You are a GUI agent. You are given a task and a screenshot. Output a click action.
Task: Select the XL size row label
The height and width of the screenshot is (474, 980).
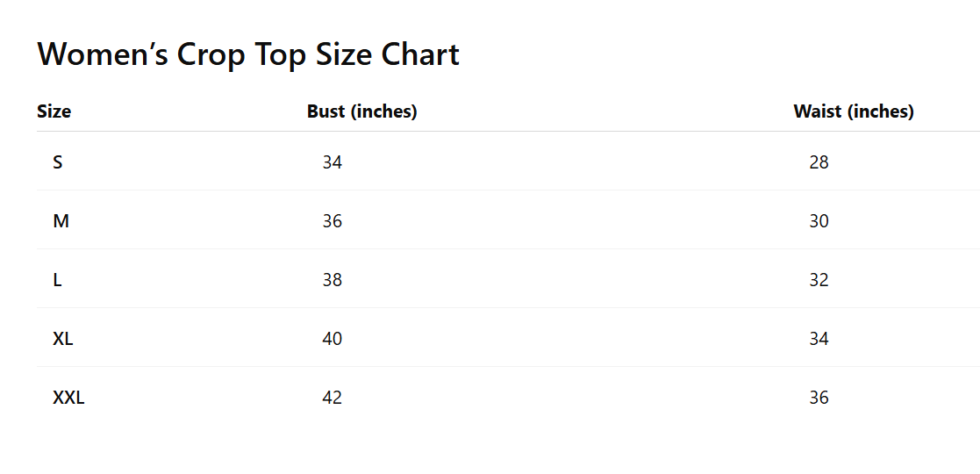coord(63,339)
